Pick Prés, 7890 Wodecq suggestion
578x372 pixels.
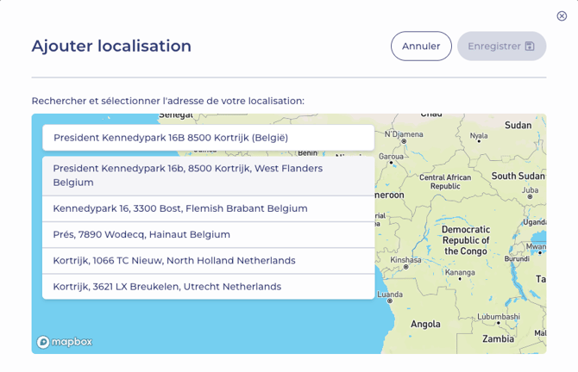tap(208, 235)
